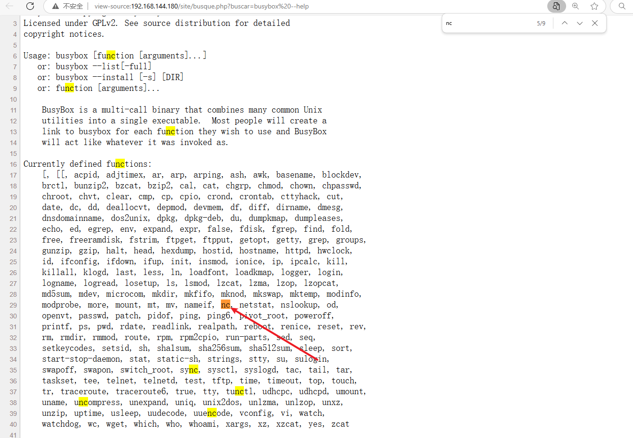
Task: Click the browser back arrow
Action: (x=9, y=6)
